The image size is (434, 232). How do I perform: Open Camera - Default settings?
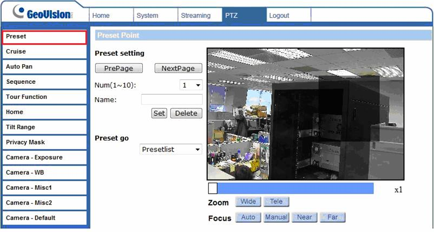pos(44,218)
